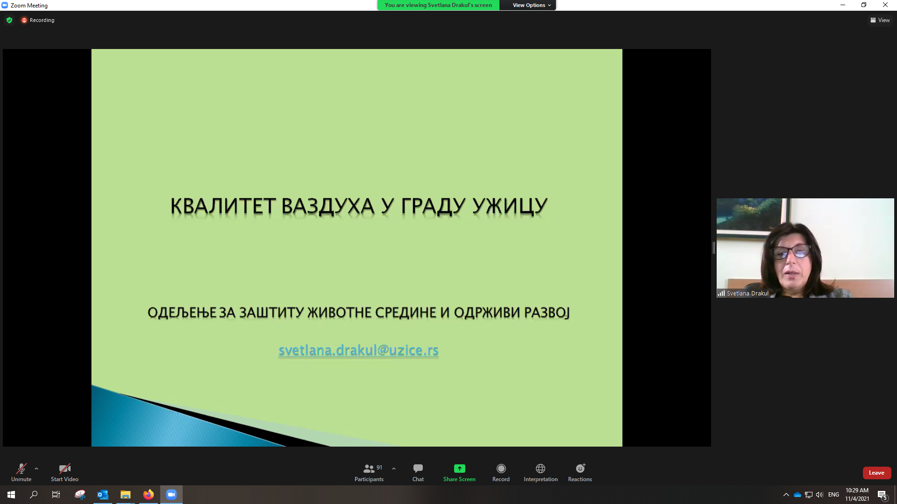Switch to Zoom taskbar icon
The width and height of the screenshot is (897, 504).
tap(171, 495)
